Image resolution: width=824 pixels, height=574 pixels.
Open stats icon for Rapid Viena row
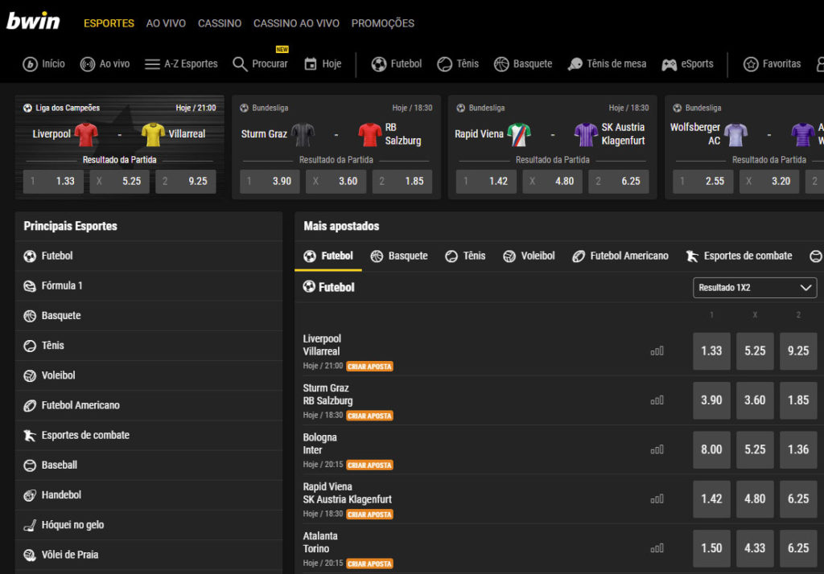[657, 499]
